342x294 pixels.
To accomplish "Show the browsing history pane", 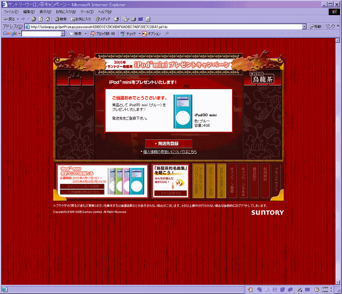I will tap(116, 19).
